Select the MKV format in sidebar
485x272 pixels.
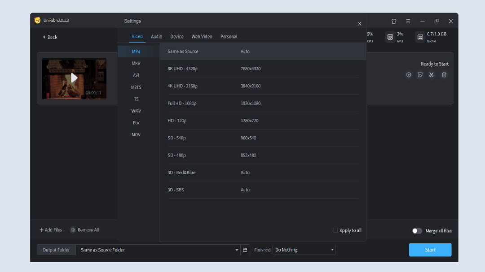point(136,64)
